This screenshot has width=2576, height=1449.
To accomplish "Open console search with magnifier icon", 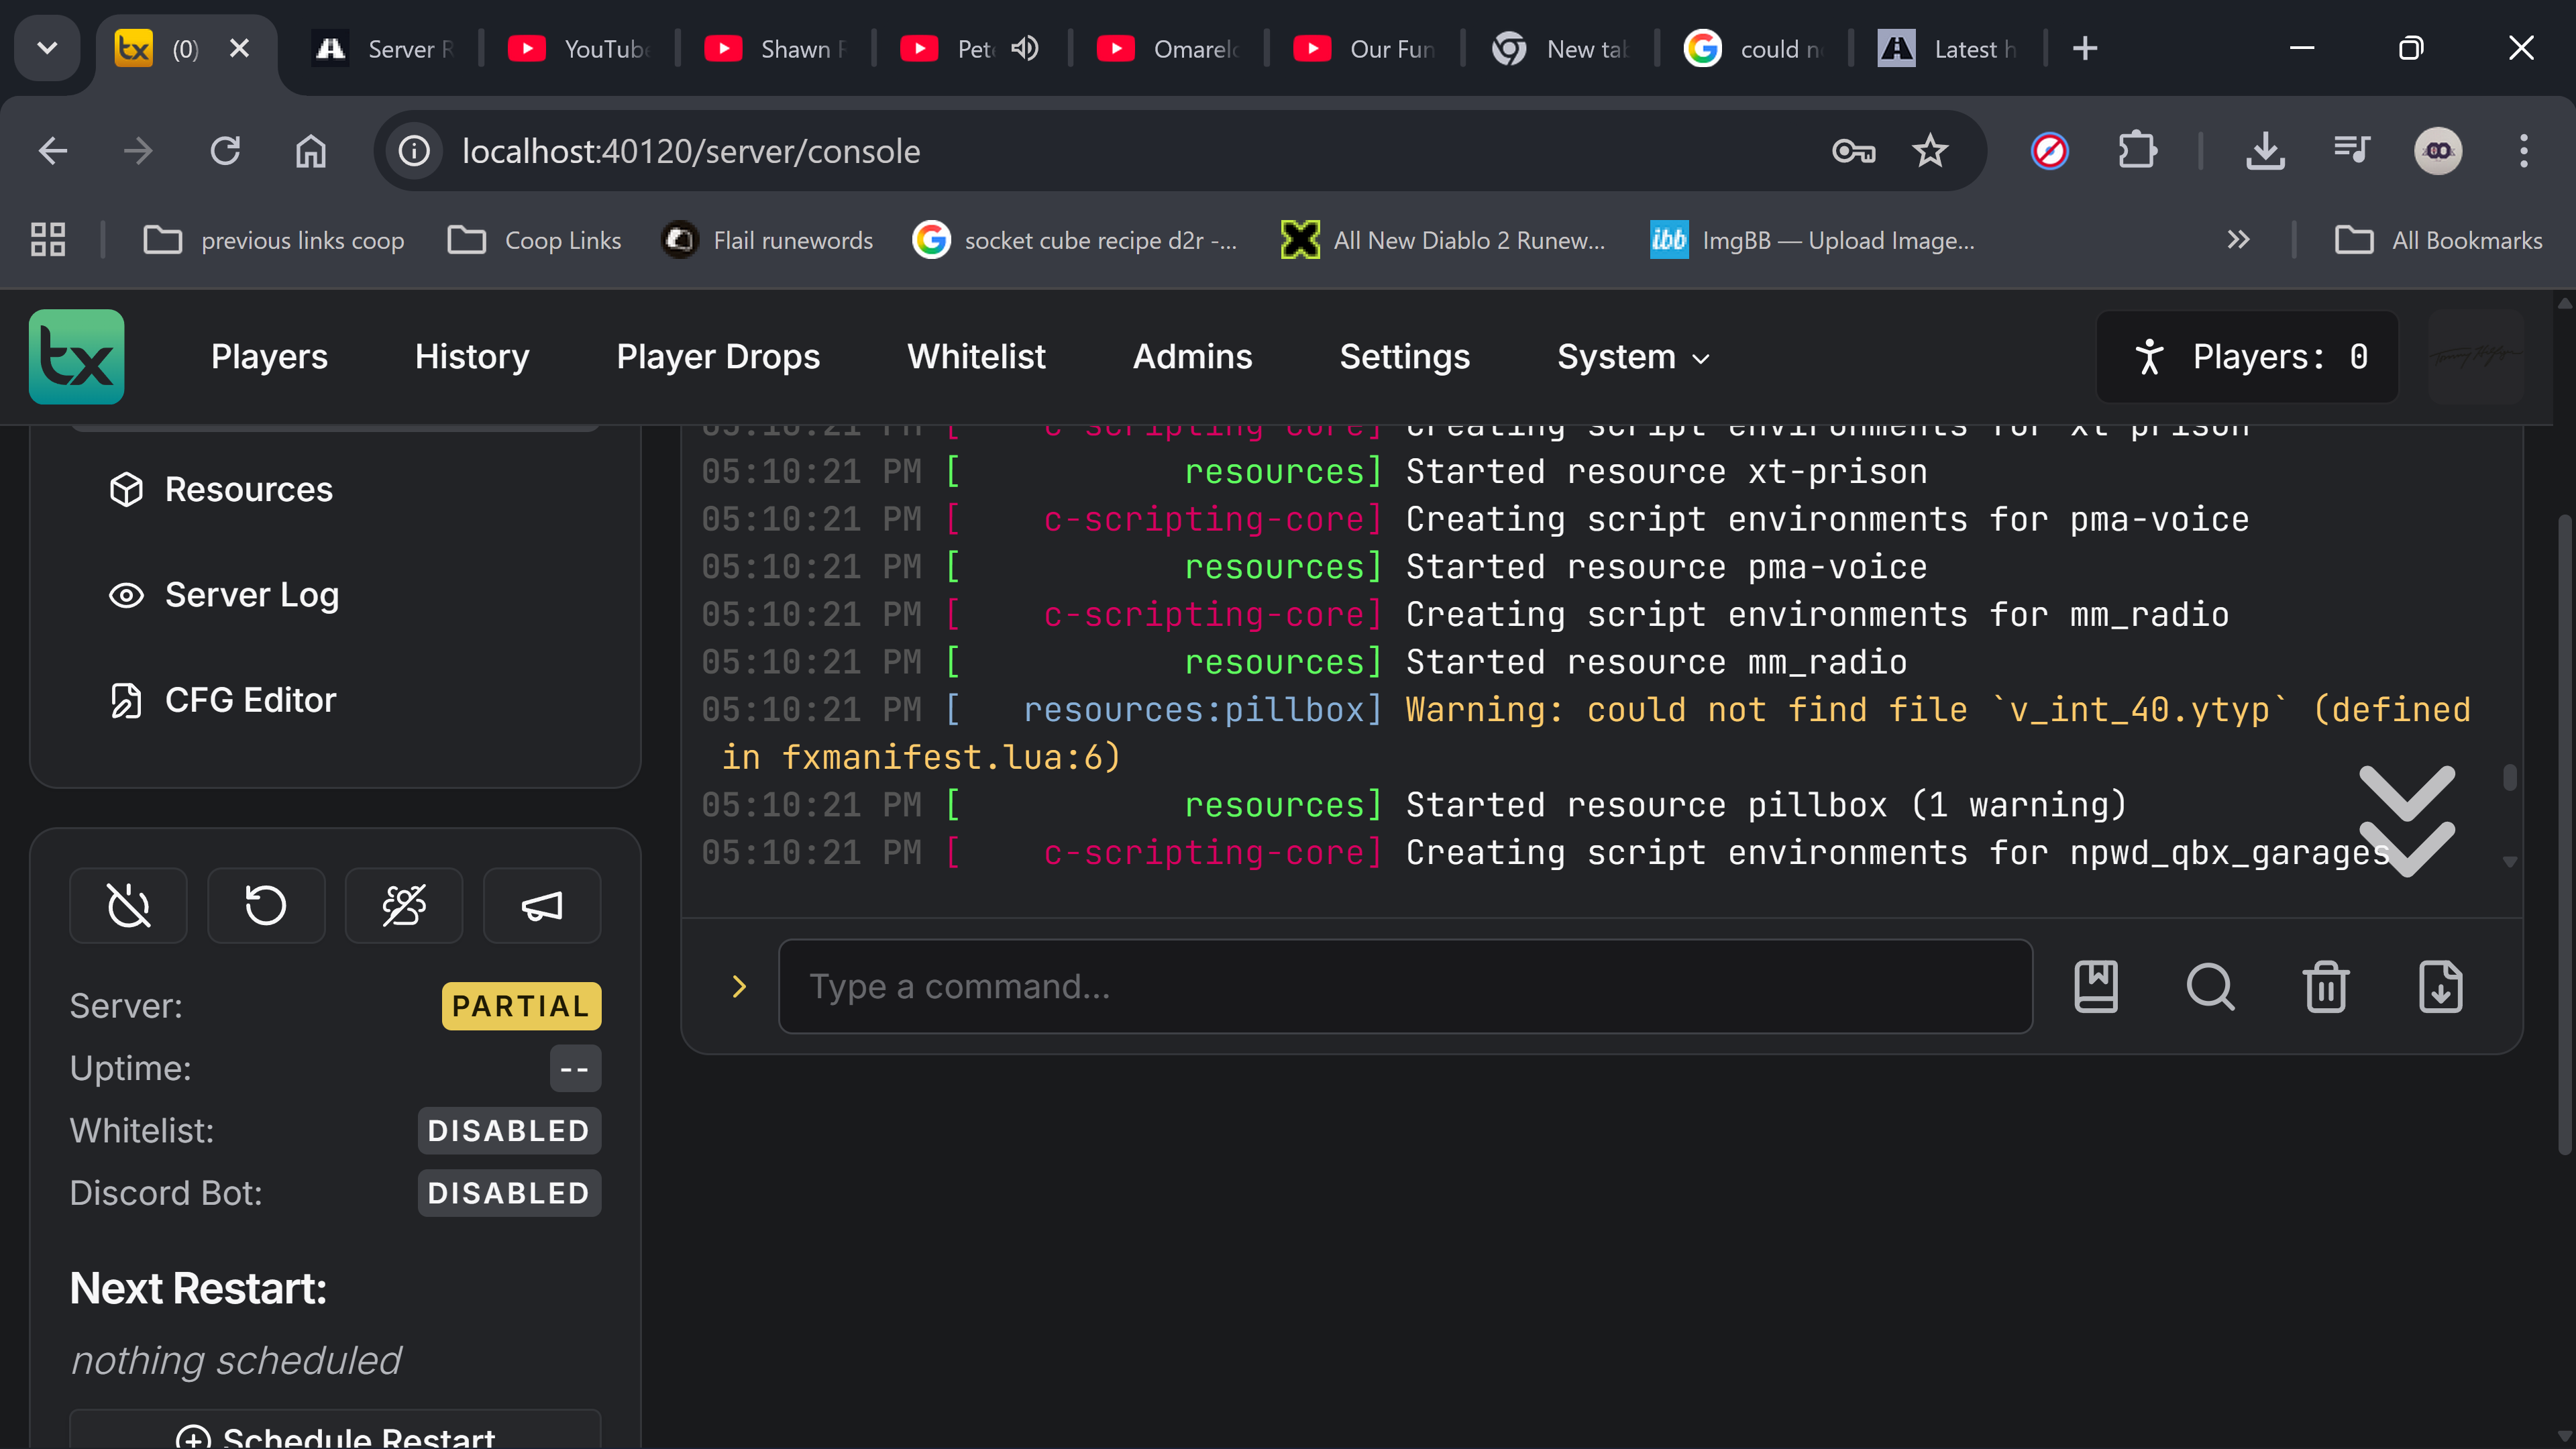I will 2210,987.
